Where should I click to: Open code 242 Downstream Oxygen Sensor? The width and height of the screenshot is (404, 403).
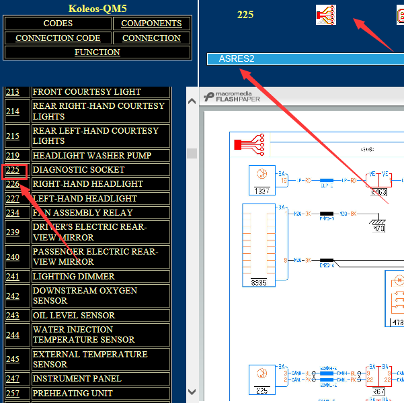coord(13,296)
